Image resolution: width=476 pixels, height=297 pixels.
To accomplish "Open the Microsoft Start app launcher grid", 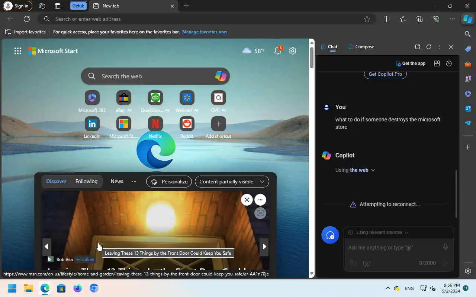I will pos(18,51).
